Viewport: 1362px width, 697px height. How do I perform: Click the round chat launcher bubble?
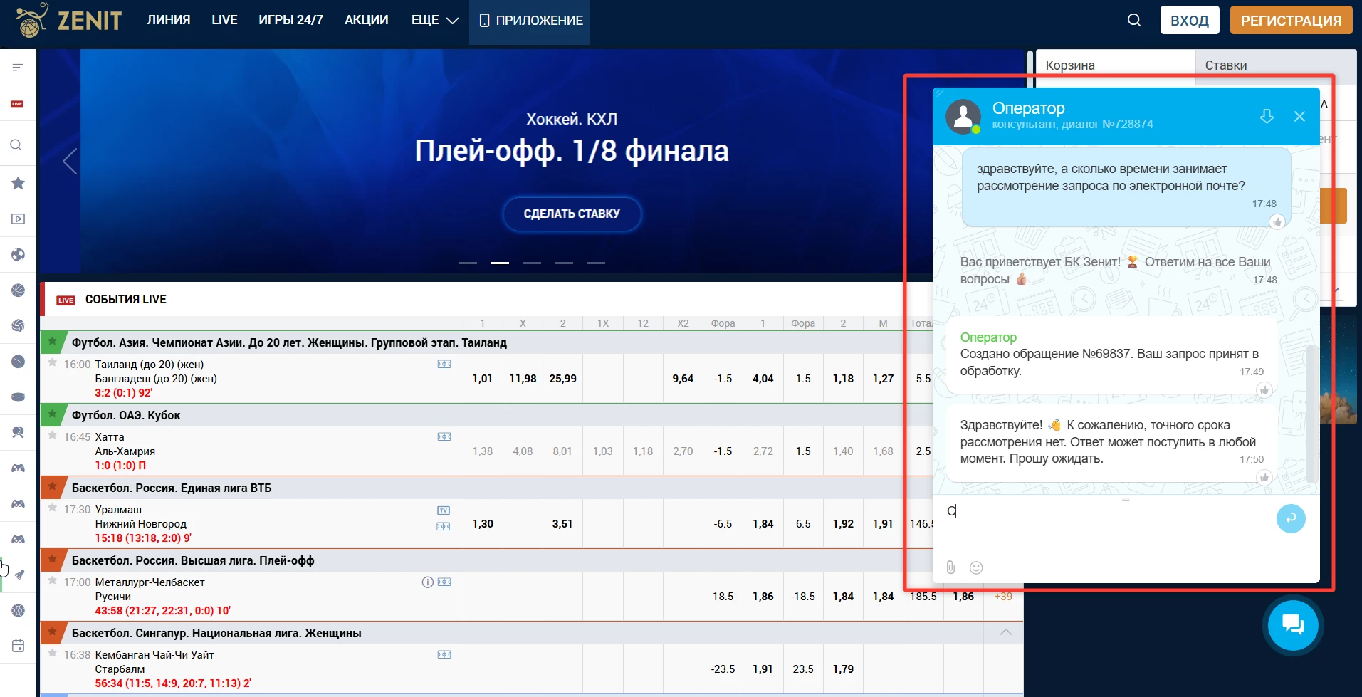point(1292,625)
